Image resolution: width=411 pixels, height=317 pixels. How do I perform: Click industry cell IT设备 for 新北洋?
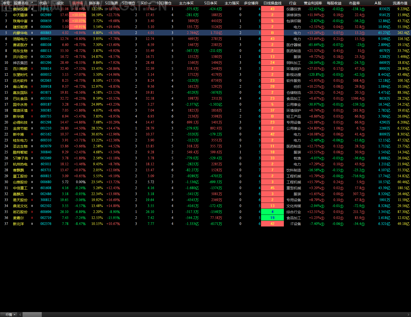296,224
